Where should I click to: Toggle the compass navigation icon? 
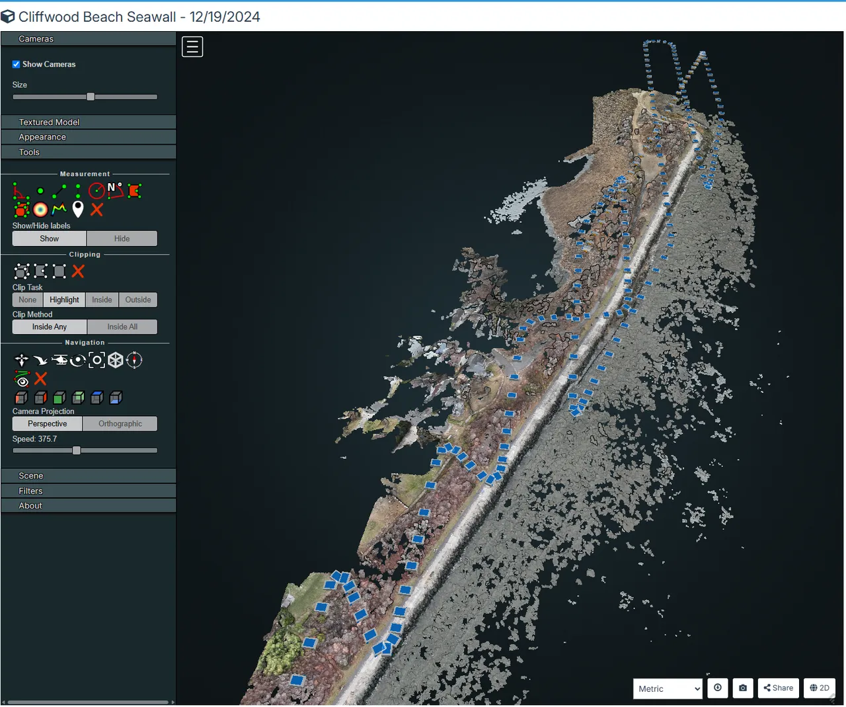point(134,360)
